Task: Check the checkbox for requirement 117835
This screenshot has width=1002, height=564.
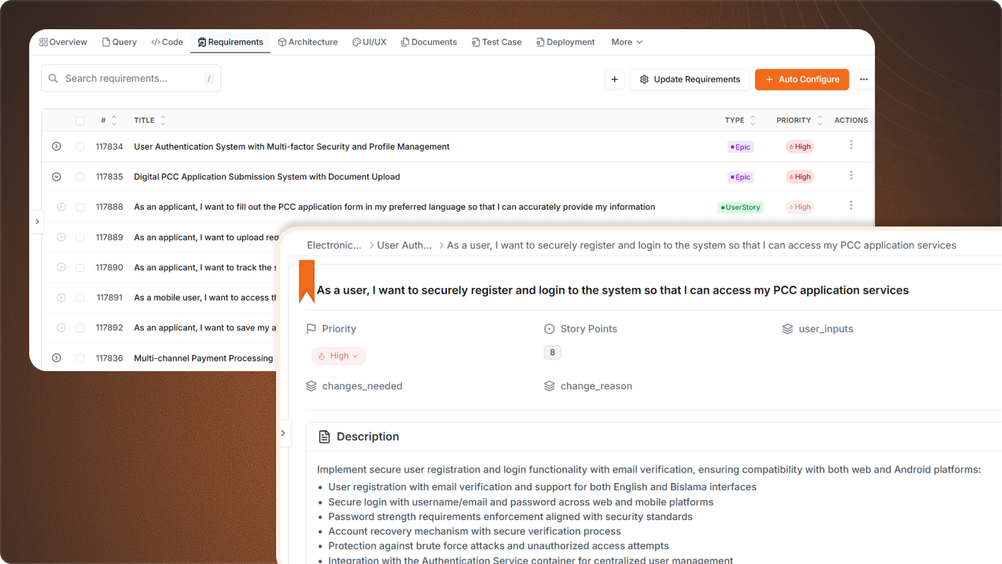Action: tap(80, 176)
